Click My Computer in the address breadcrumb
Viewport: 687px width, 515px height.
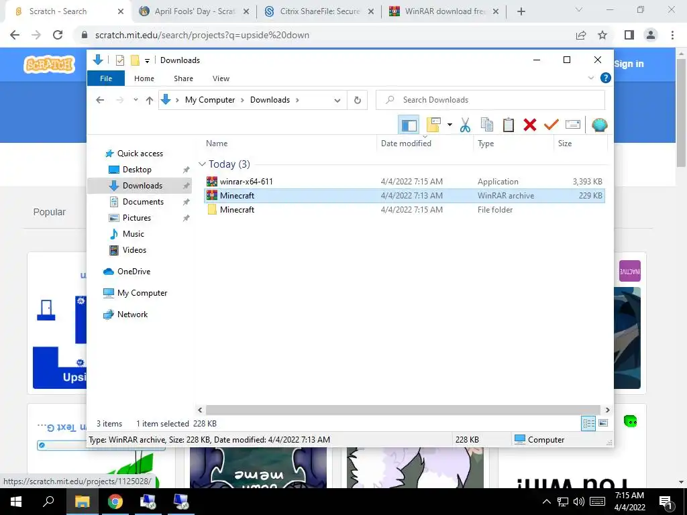click(x=210, y=100)
